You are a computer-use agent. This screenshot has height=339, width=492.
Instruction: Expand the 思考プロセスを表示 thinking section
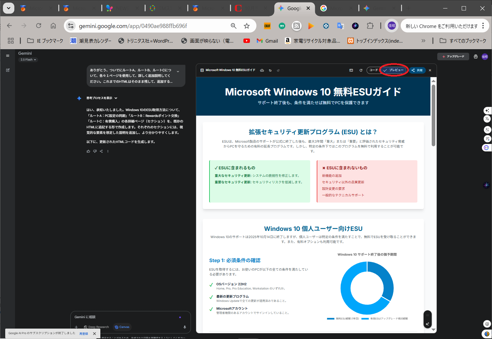click(x=102, y=98)
